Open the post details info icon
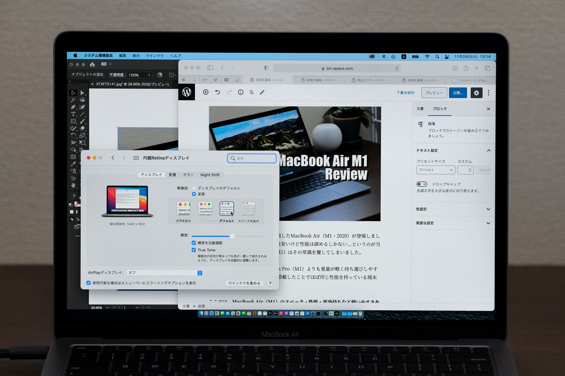This screenshot has width=565, height=376. coord(241,93)
